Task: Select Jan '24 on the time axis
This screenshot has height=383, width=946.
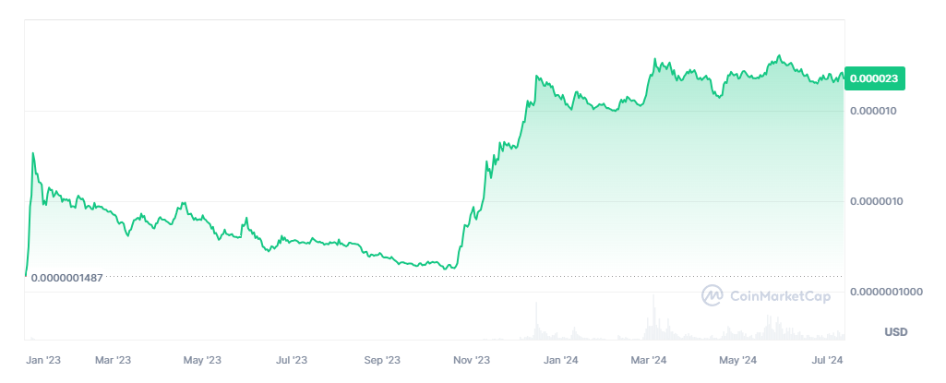Action: [x=560, y=360]
